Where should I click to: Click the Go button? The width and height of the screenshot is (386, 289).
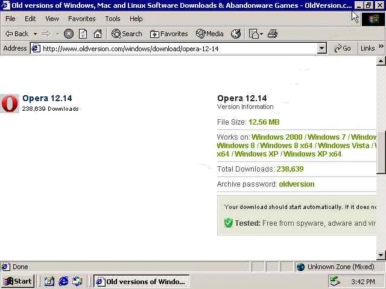click(x=343, y=48)
